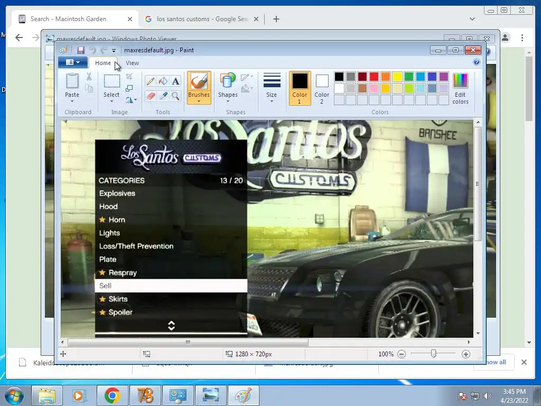Viewport: 541px width, 406px height.
Task: Zoom in with the plus button
Action: pyautogui.click(x=466, y=354)
